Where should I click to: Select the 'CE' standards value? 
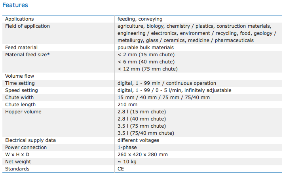coord(121,169)
